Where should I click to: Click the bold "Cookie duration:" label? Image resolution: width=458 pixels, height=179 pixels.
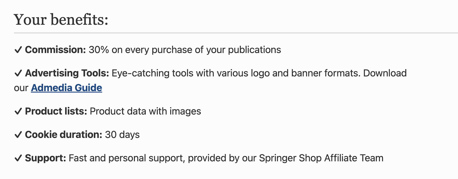point(64,135)
